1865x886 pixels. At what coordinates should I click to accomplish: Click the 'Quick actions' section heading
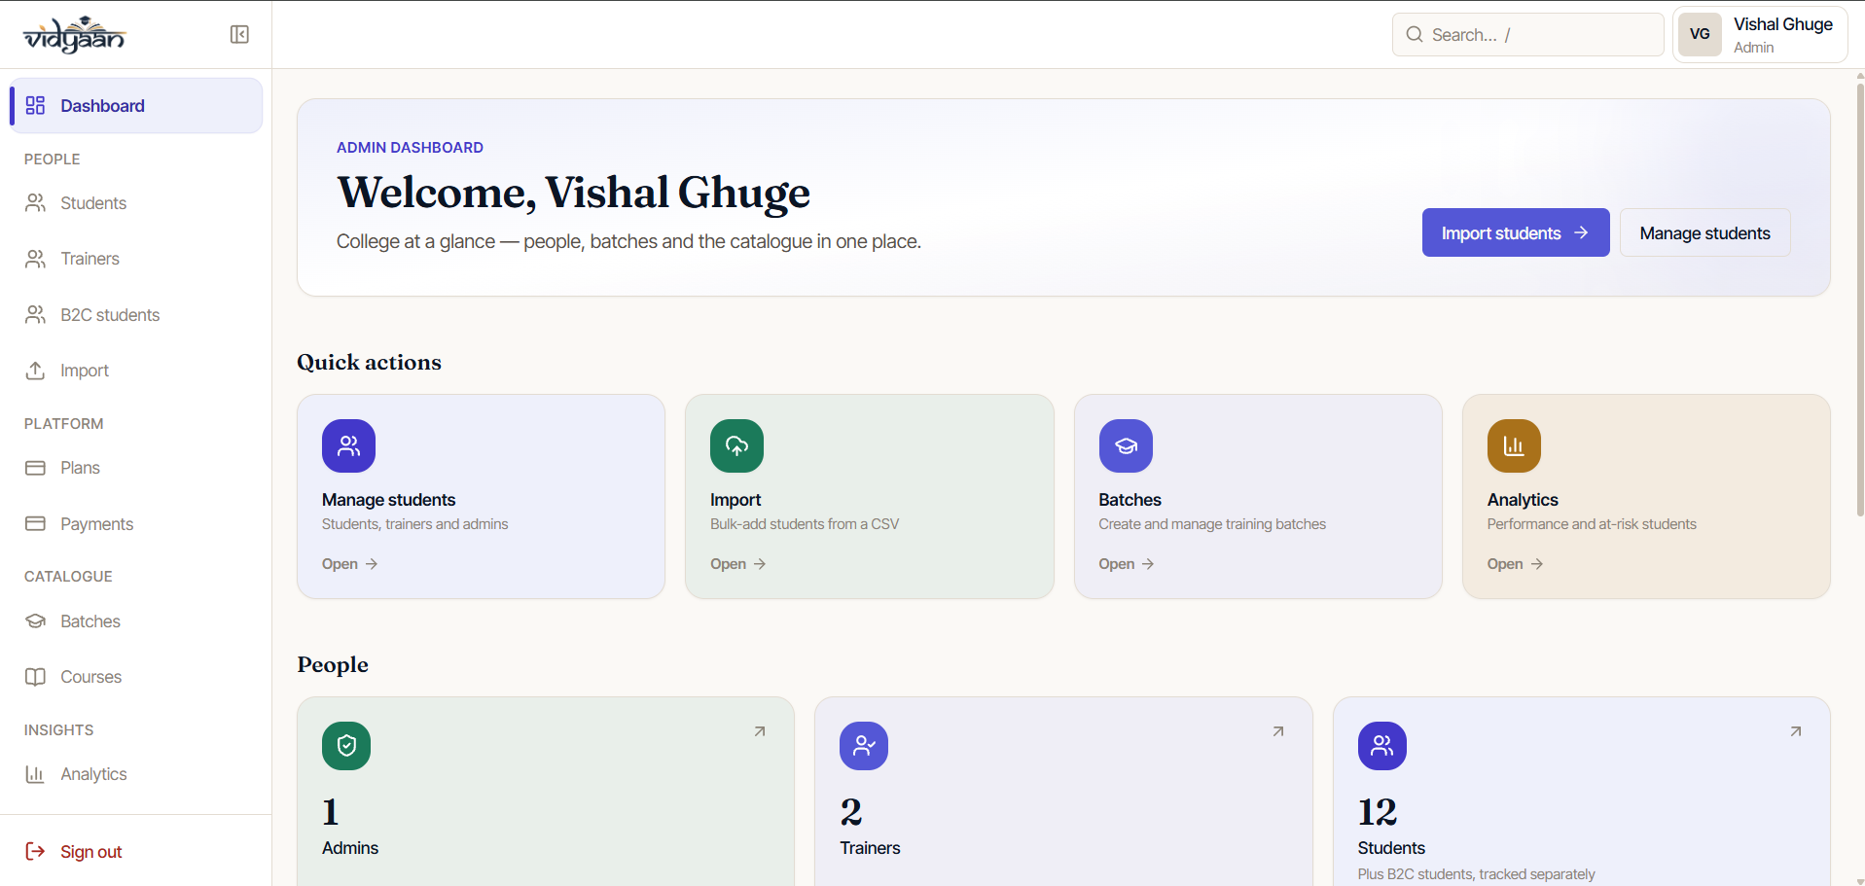coord(369,362)
